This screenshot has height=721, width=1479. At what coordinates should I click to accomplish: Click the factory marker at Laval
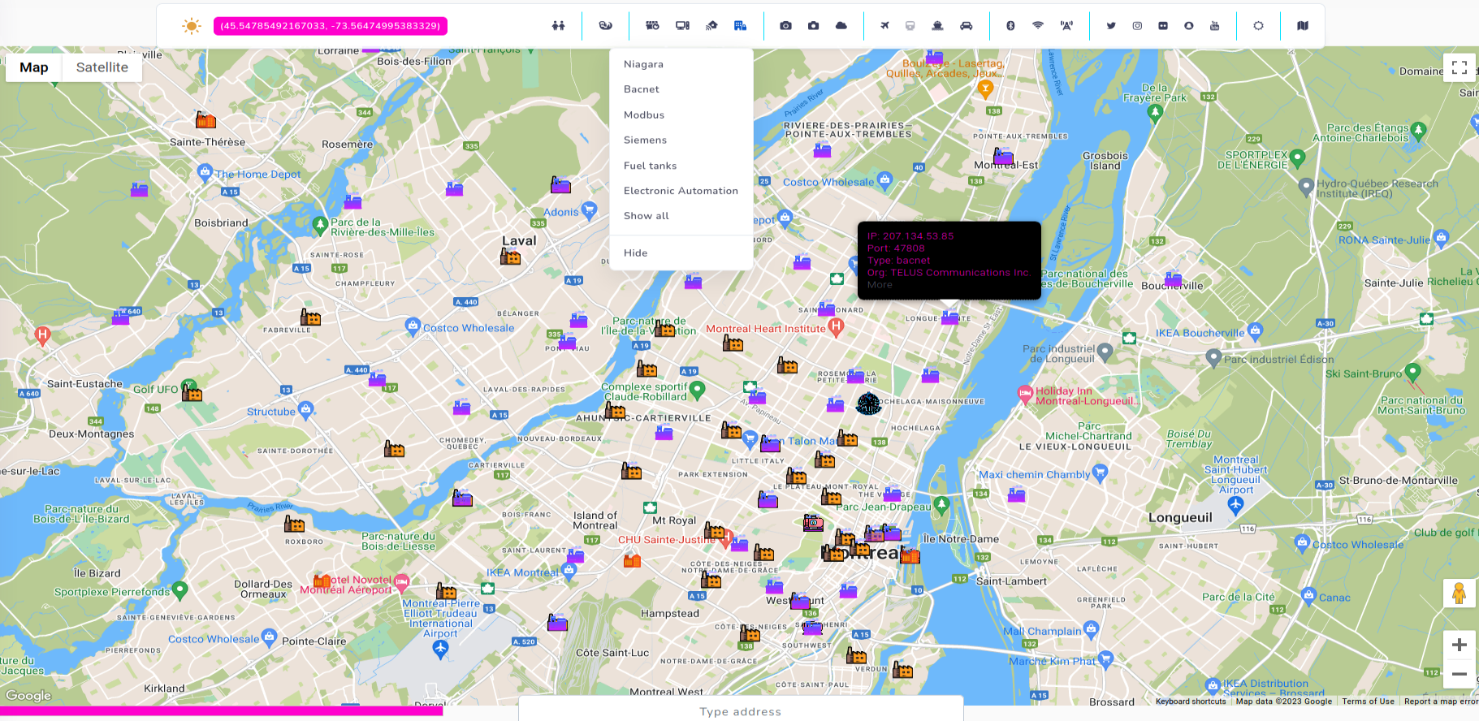(x=510, y=257)
